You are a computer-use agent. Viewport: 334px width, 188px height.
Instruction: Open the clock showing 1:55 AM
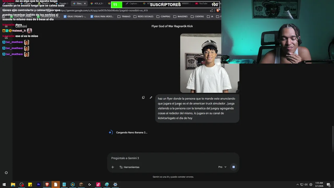(319, 185)
